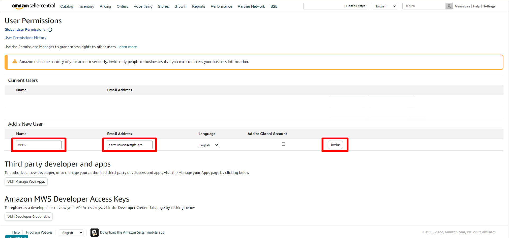
Task: Click Visit Developer Credentials button
Action: pos(29,217)
